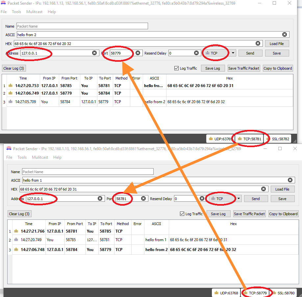Open the TCP protocol dropdown in top window
The height and width of the screenshot is (297, 302).
click(x=233, y=53)
